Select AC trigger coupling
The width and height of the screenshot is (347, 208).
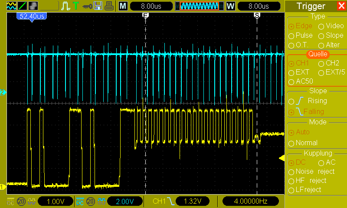327,162
